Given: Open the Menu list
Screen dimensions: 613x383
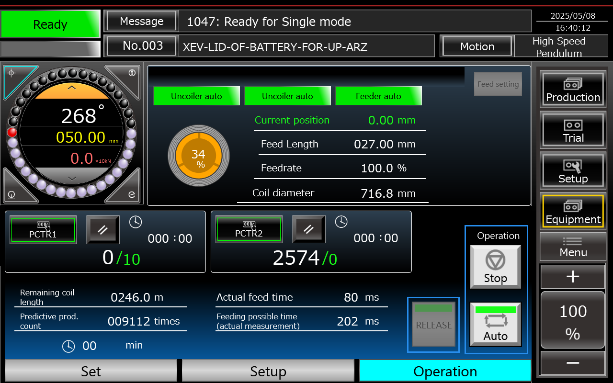Looking at the screenshot, I should click(573, 247).
